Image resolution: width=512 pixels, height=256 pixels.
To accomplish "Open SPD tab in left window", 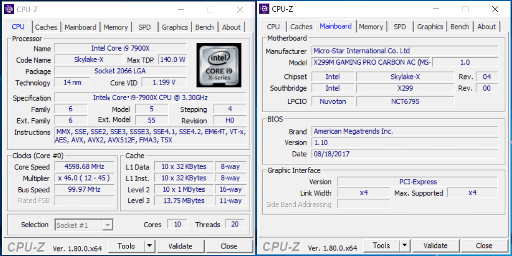I will click(x=145, y=27).
